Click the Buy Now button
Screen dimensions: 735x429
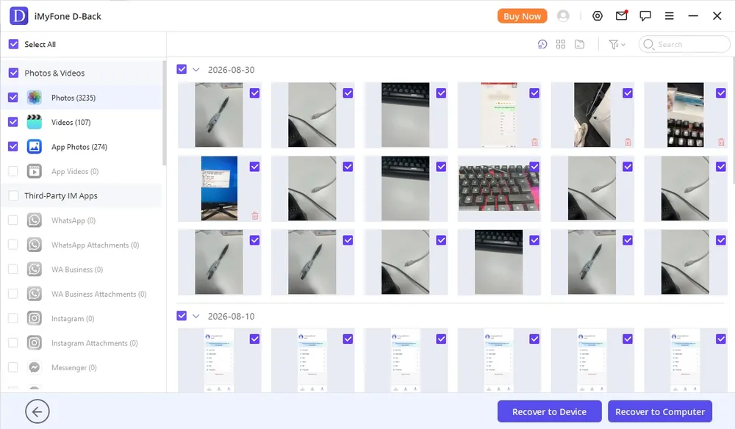[x=522, y=16]
